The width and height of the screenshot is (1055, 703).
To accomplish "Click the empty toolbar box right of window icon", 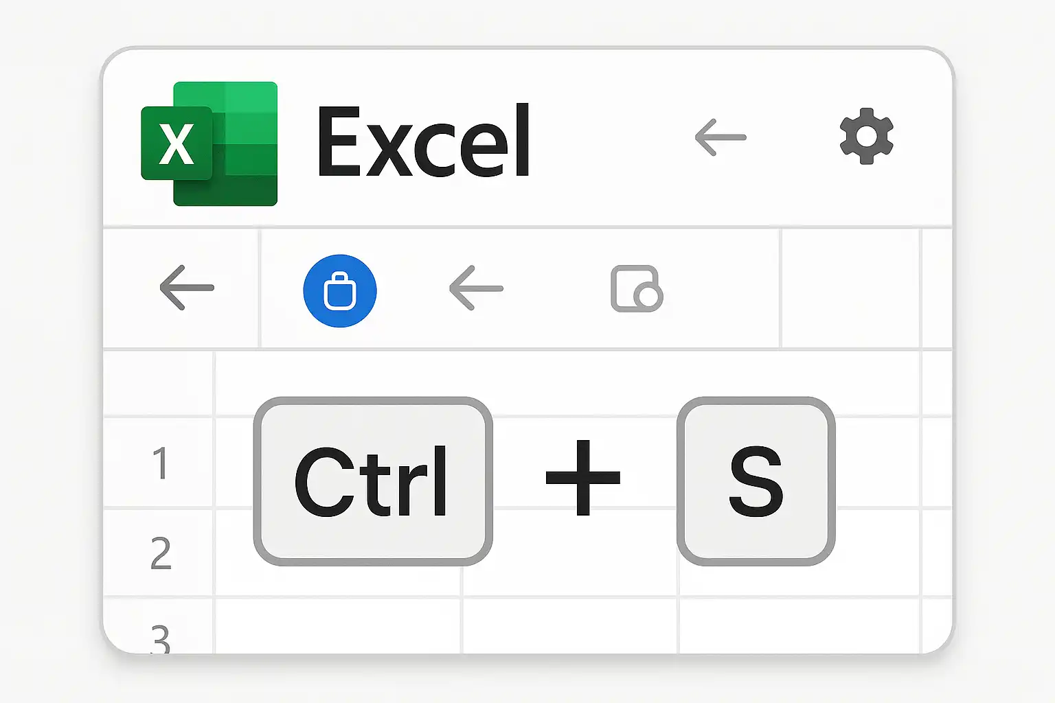I will pyautogui.click(x=850, y=288).
